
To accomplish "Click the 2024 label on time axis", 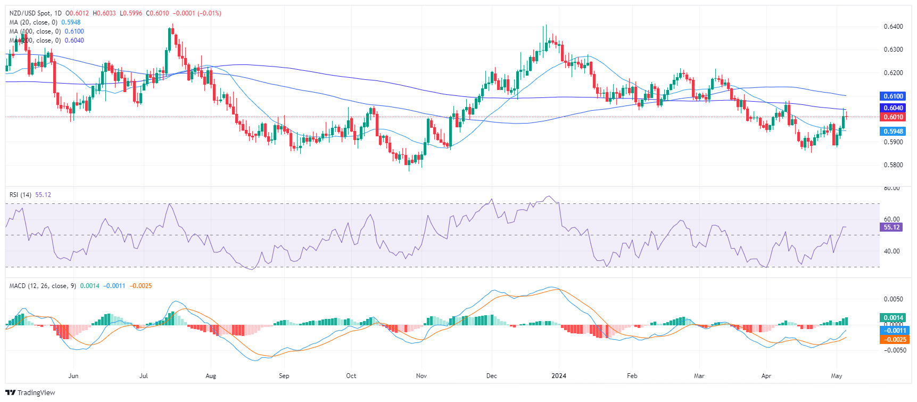I will 559,376.
